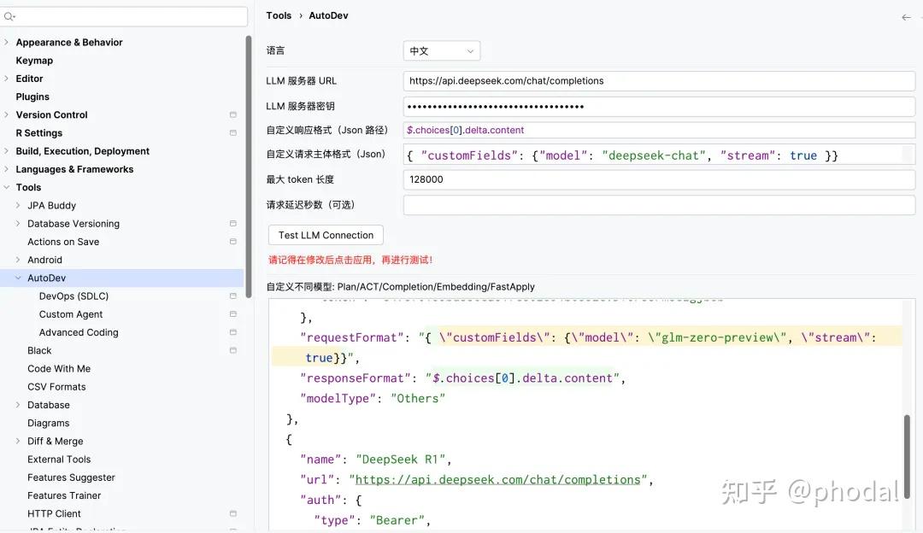Click the square indicator beside R Settings

[232, 132]
